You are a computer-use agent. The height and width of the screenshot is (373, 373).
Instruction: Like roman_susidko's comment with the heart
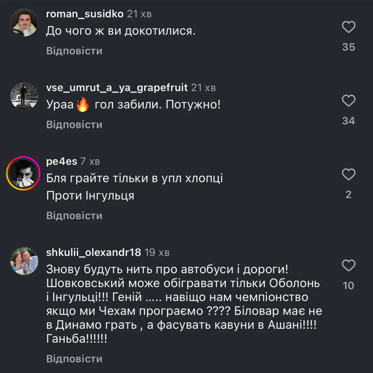click(348, 27)
